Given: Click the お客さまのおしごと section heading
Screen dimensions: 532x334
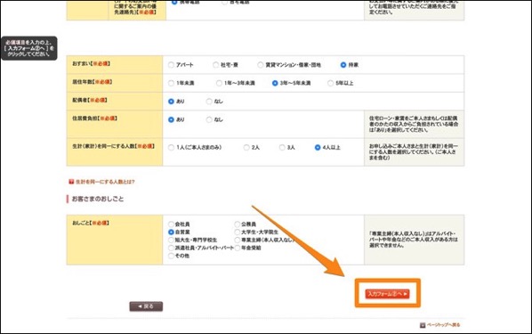Looking at the screenshot, I should [98, 199].
